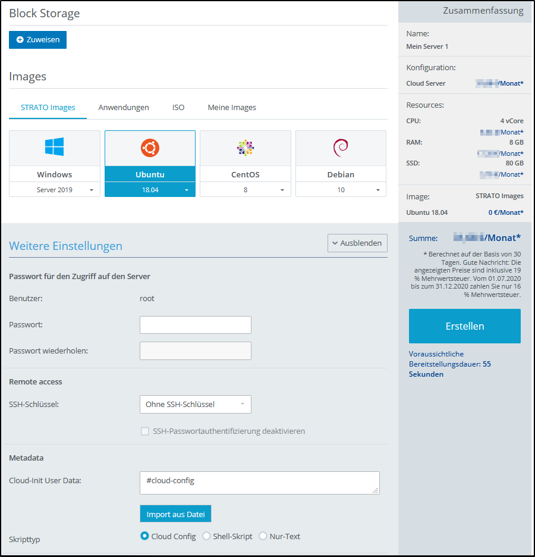535x557 pixels.
Task: Select the Shell-Skript radio button
Action: (207, 536)
